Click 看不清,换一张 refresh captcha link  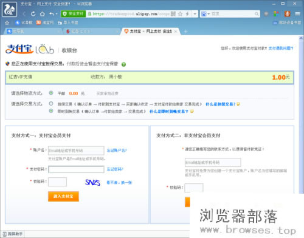[x=119, y=183]
